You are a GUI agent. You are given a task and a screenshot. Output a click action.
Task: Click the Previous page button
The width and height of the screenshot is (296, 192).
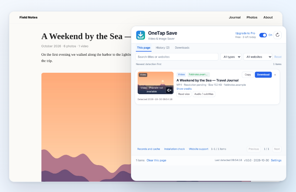pos(253,149)
